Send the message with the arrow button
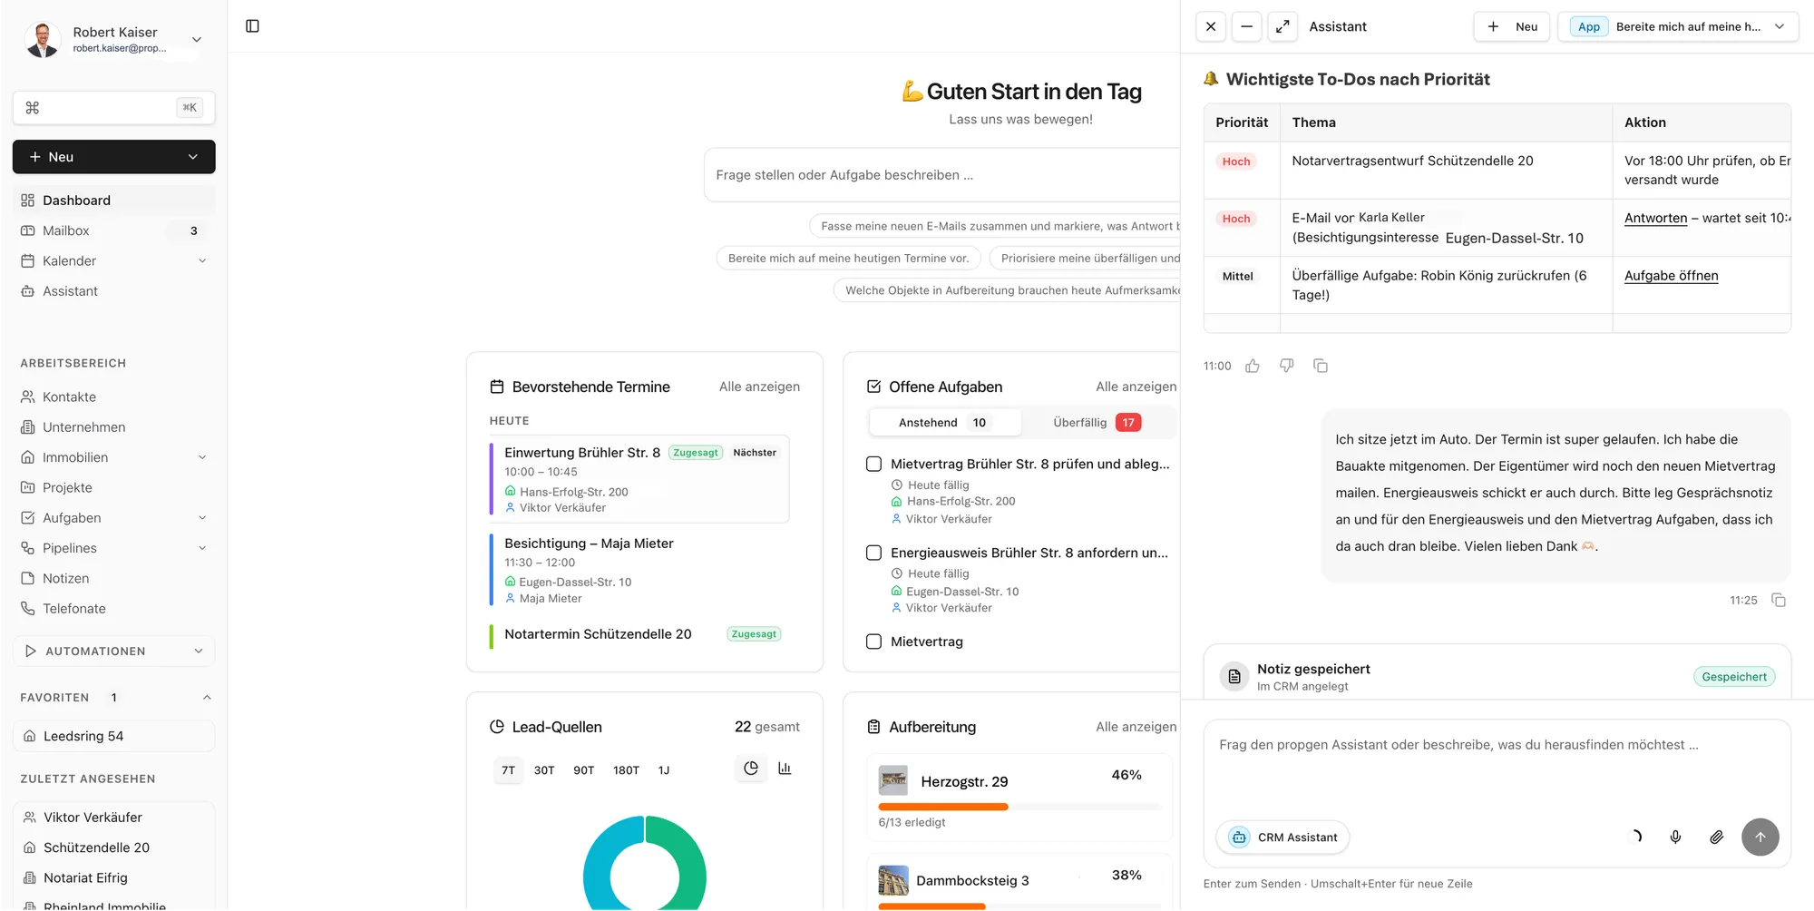The height and width of the screenshot is (911, 1814). tap(1760, 837)
